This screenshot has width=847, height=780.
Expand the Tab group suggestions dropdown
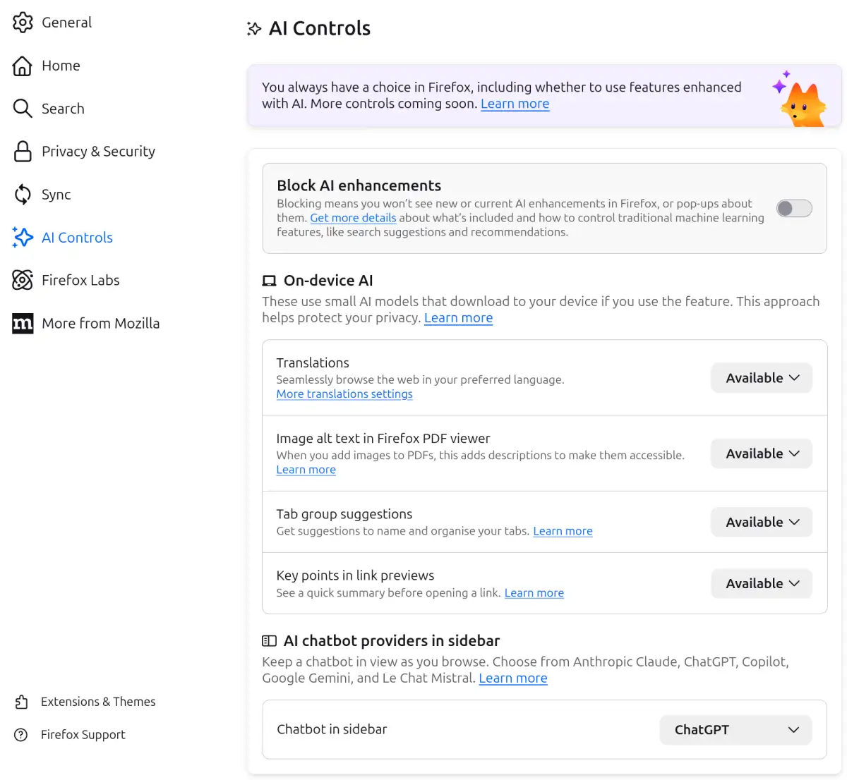point(761,522)
